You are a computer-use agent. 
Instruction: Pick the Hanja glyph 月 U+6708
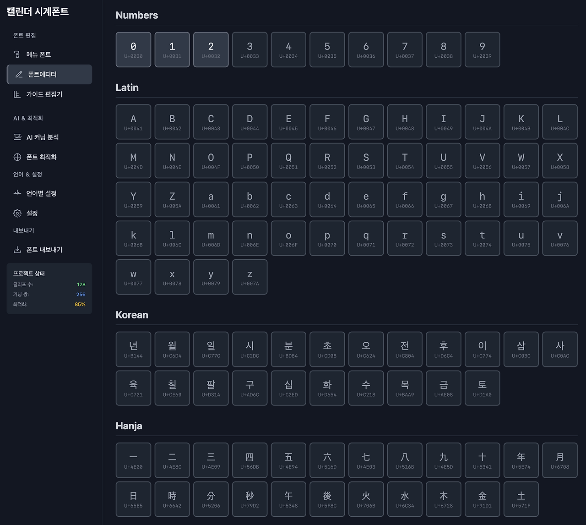[x=559, y=460]
